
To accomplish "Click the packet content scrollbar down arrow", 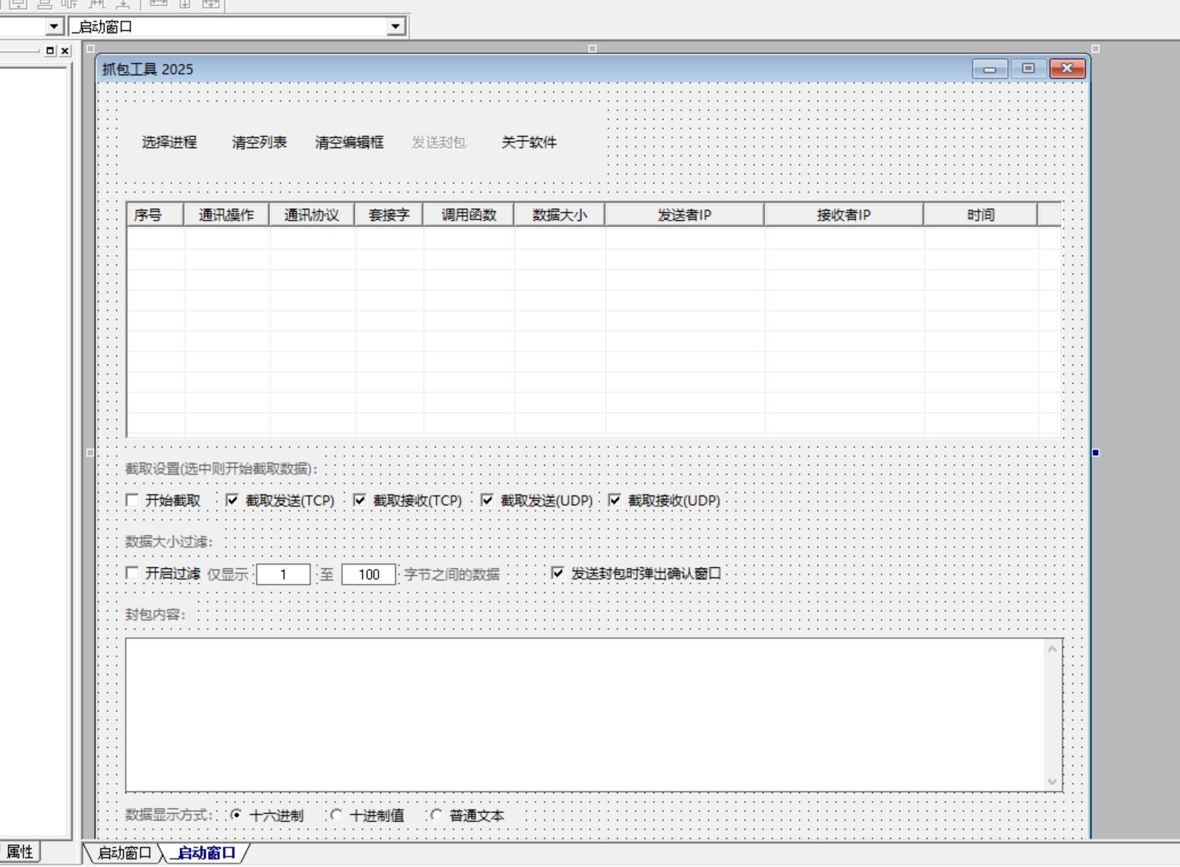I will pyautogui.click(x=1052, y=781).
